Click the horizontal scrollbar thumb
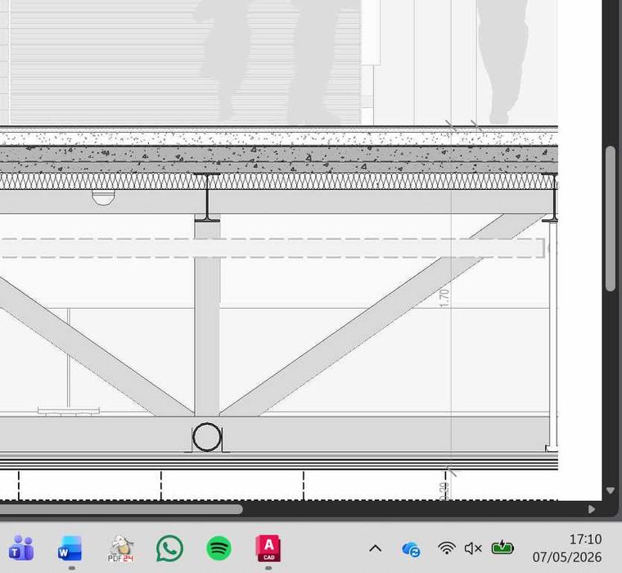This screenshot has width=622, height=573. tap(121, 509)
